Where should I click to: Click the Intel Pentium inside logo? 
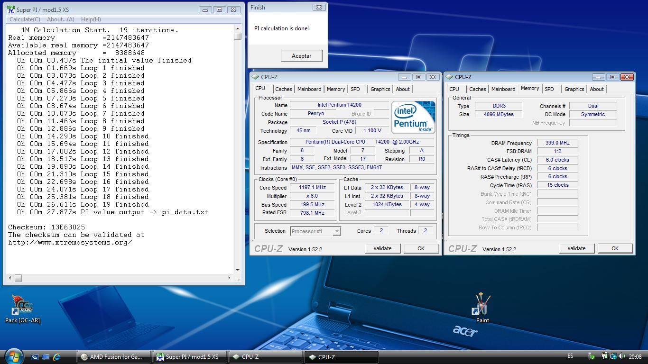(413, 117)
